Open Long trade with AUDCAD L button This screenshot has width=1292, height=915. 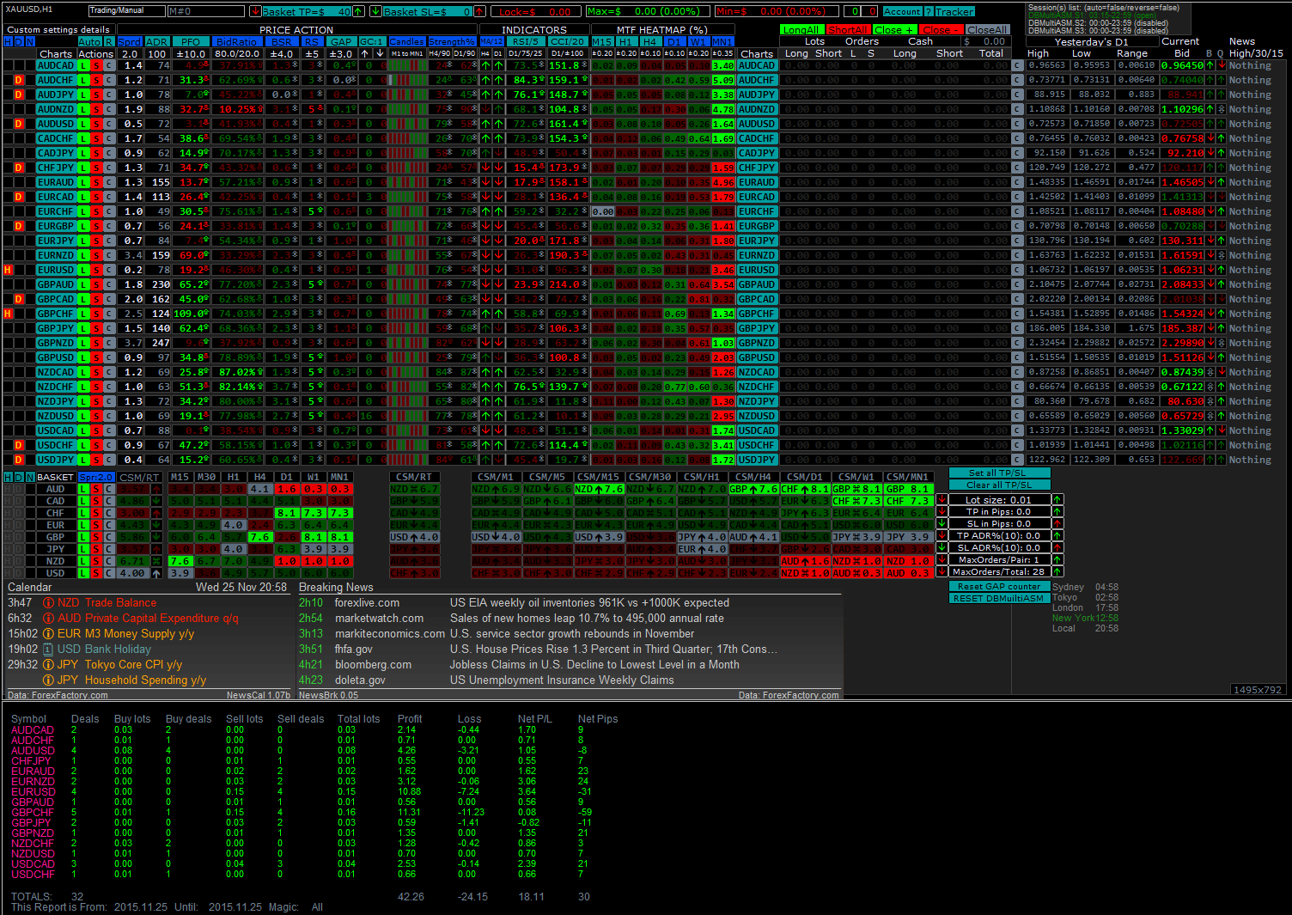coord(84,65)
